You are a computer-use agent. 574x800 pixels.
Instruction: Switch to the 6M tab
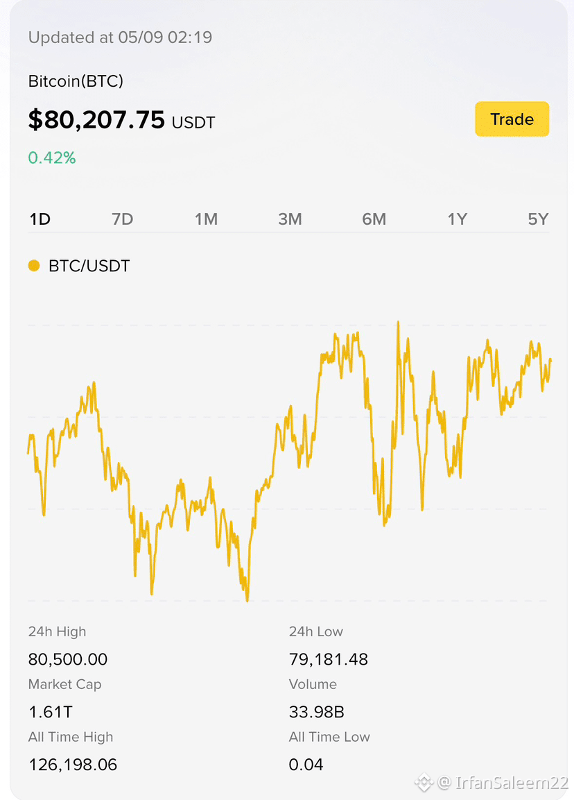pos(374,219)
